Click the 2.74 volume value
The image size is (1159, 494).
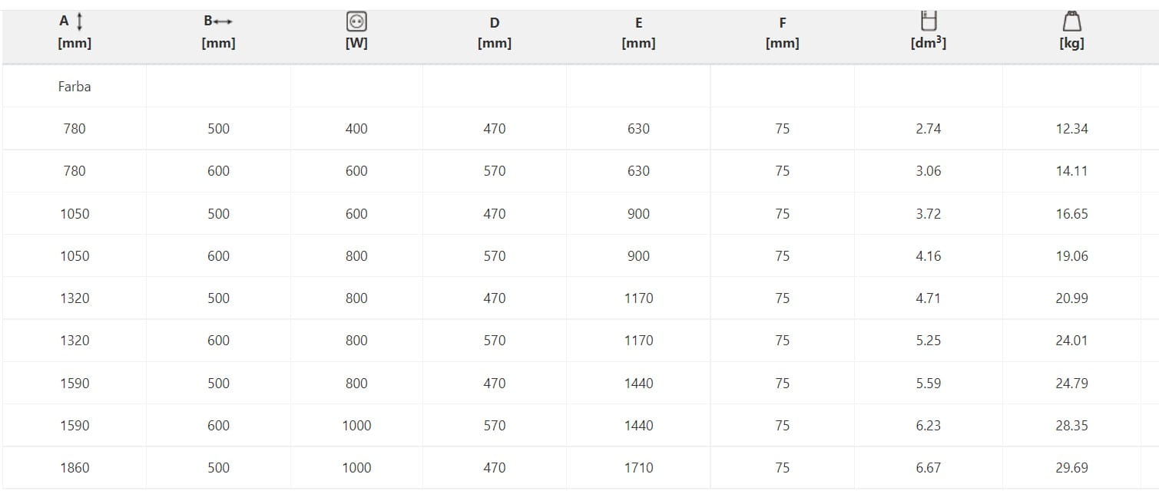click(x=928, y=129)
